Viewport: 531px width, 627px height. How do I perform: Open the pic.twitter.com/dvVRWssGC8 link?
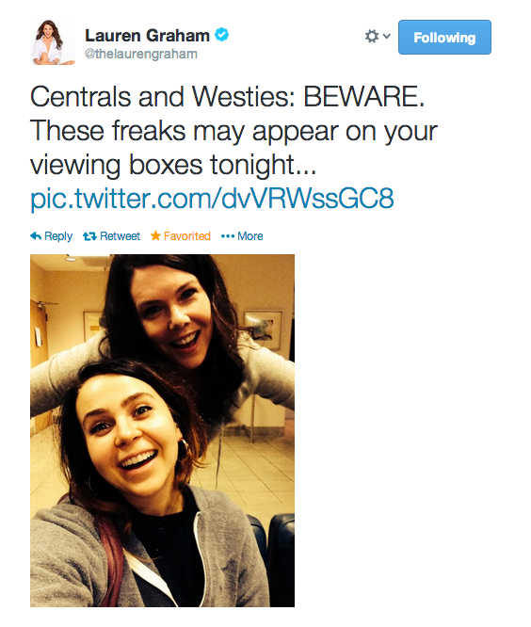click(212, 198)
